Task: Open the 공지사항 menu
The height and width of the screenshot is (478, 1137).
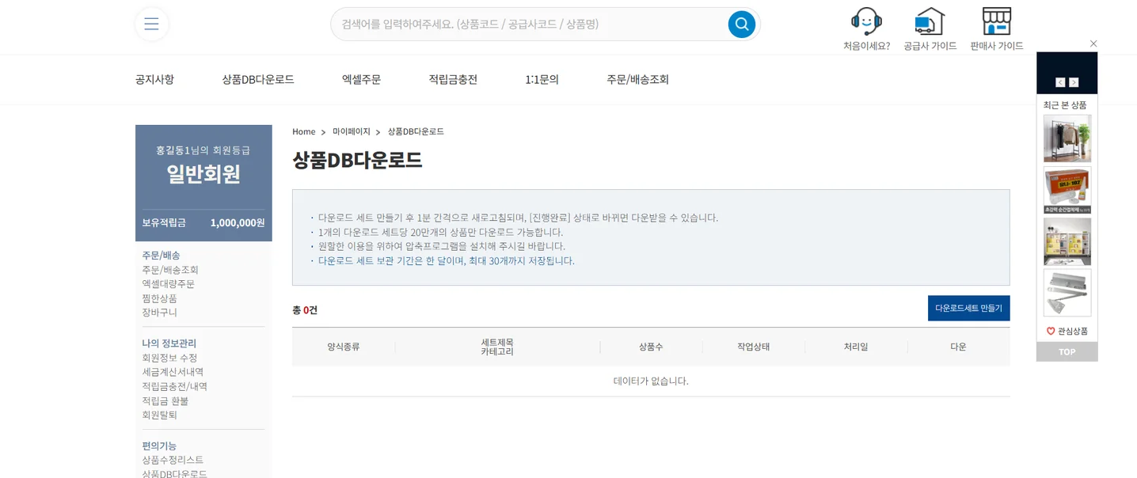Action: tap(154, 79)
